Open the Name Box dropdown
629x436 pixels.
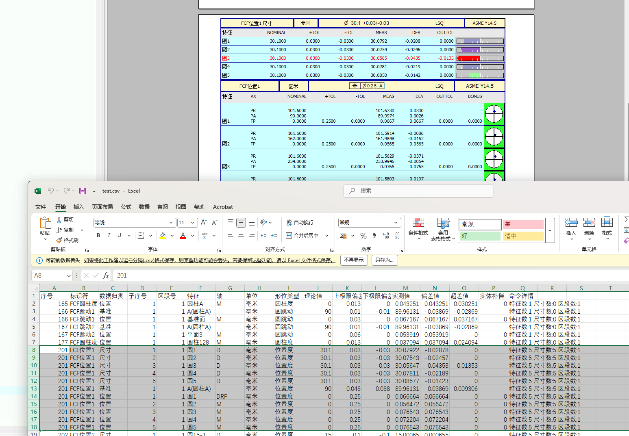click(68, 275)
